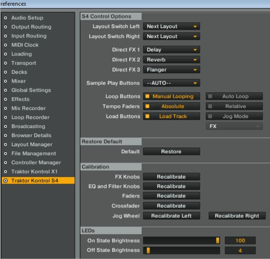
Task: Open the Controller Manager section
Action: pos(36,162)
